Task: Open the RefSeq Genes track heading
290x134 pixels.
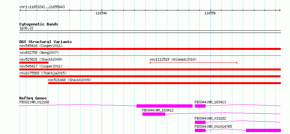Action: [33, 98]
